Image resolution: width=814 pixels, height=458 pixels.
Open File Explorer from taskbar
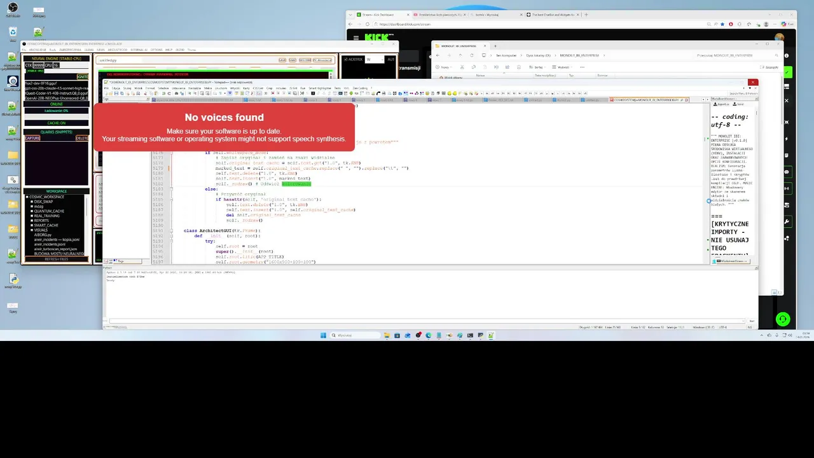click(387, 335)
